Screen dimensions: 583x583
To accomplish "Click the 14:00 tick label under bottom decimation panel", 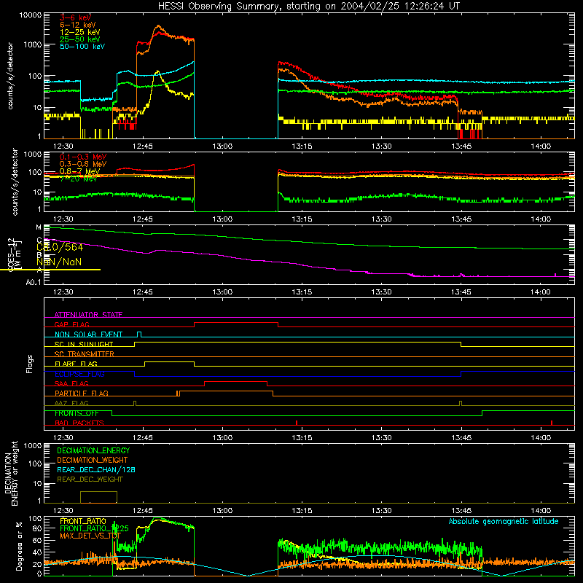I will point(541,511).
